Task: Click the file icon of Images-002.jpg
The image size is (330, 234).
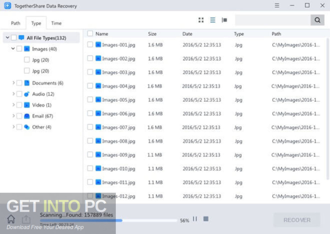Action: (x=98, y=58)
